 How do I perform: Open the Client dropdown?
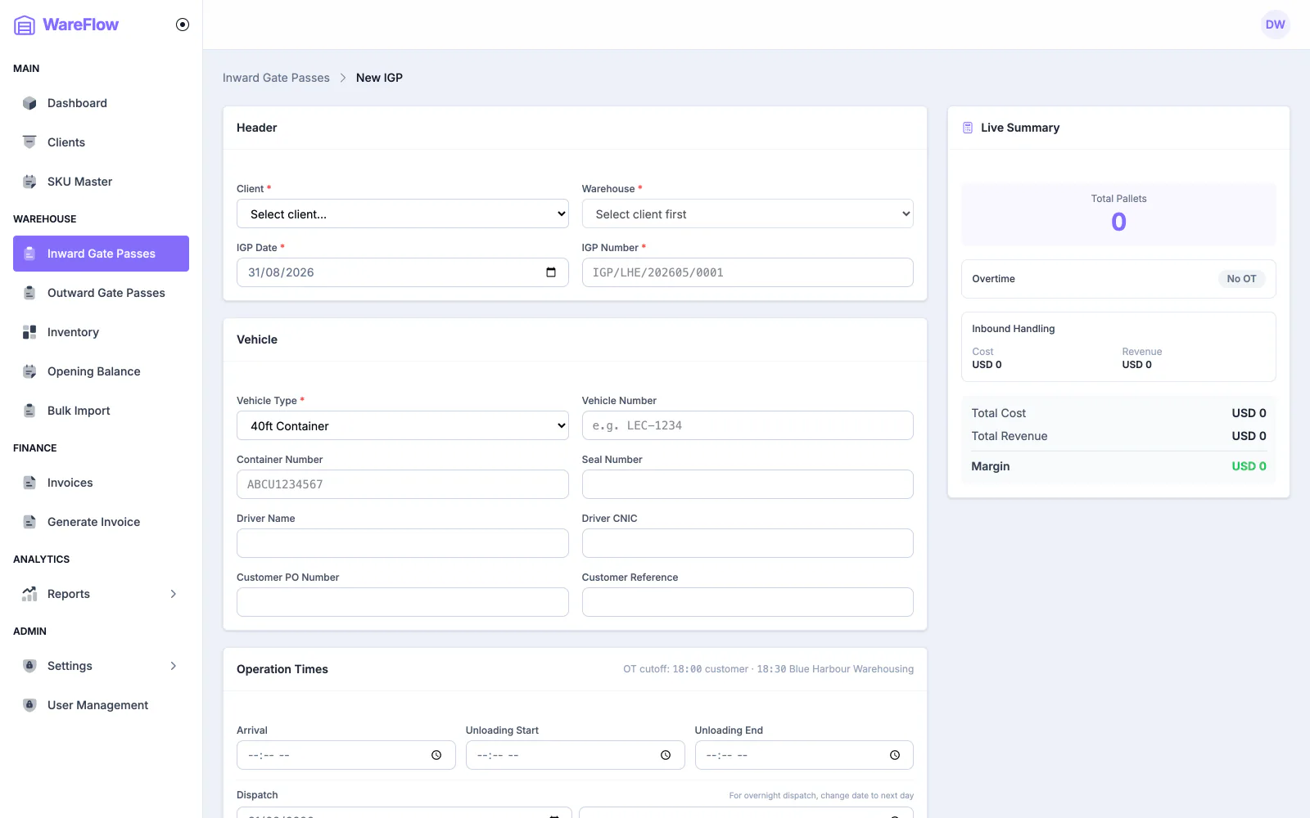point(403,213)
